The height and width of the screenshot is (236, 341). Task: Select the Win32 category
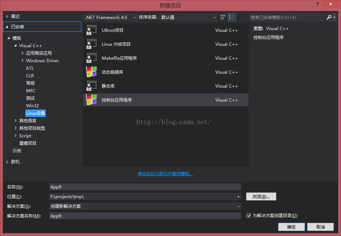point(32,105)
